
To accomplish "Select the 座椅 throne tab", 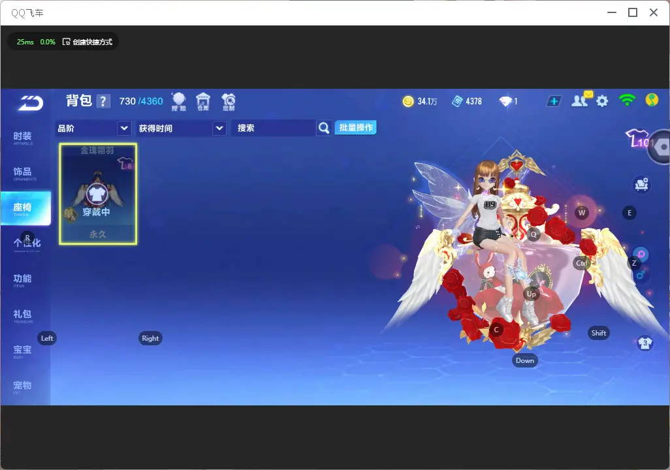I will pyautogui.click(x=25, y=208).
